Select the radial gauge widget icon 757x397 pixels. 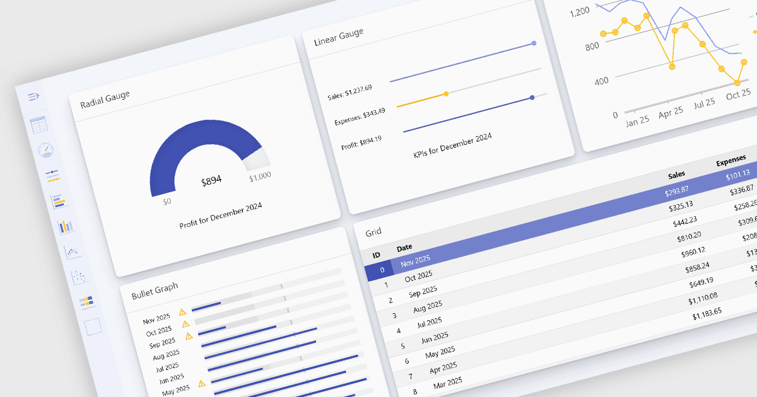(45, 150)
